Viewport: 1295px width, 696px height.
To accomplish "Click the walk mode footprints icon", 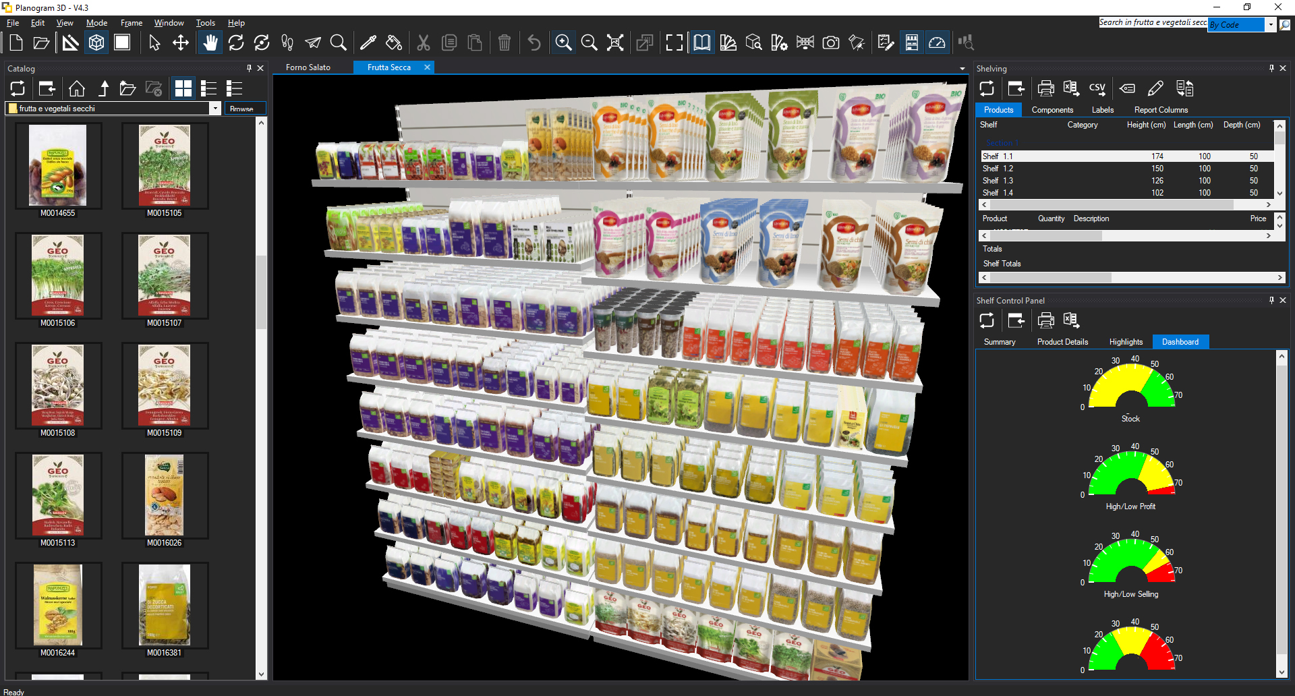I will point(287,42).
